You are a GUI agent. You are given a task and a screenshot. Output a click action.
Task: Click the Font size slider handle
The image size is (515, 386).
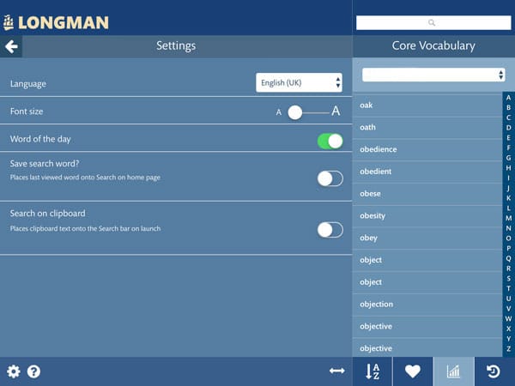294,112
